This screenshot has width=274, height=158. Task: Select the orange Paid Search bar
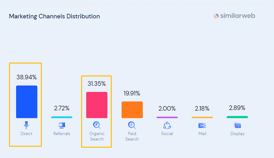click(132, 110)
